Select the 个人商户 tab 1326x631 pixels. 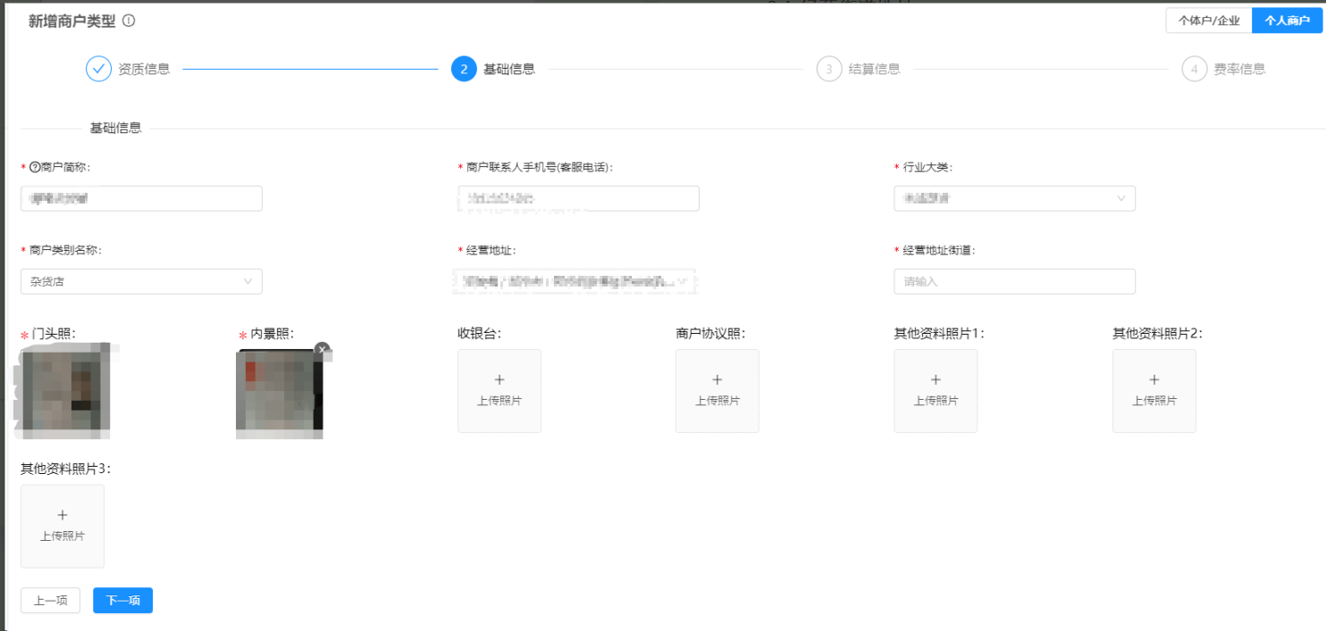pyautogui.click(x=1288, y=20)
